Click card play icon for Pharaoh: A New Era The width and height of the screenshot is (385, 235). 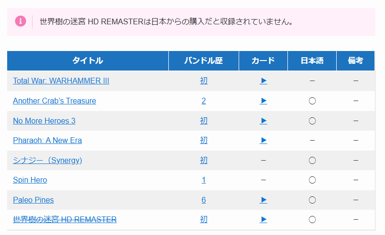click(x=264, y=141)
